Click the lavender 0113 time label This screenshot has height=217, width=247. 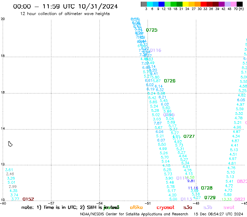(x=186, y=199)
